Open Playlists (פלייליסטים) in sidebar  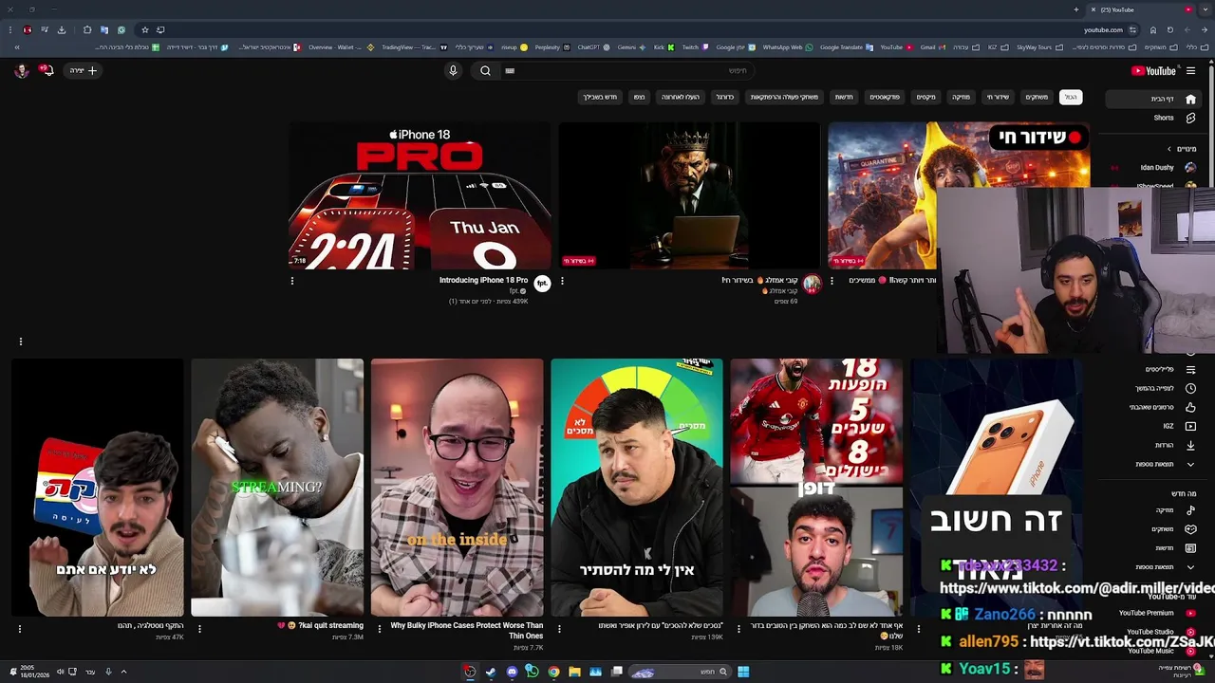coord(1163,369)
